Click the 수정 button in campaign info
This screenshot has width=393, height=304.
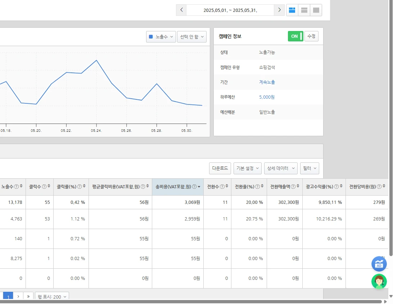click(311, 36)
